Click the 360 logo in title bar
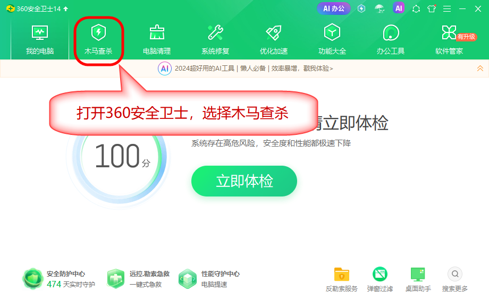 tap(10, 8)
